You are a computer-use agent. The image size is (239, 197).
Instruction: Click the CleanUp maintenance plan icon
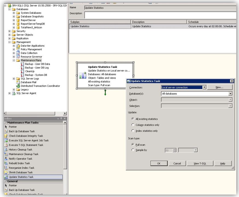pos(22,71)
